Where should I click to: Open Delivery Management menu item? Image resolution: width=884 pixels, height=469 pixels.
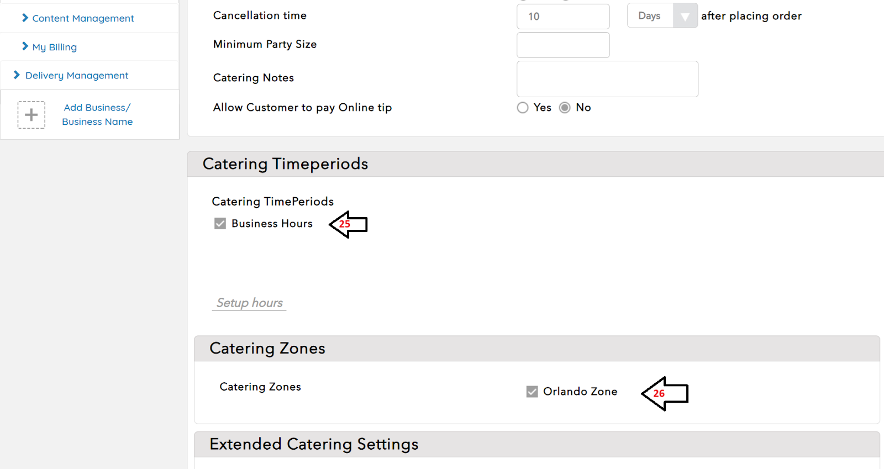[x=77, y=75]
